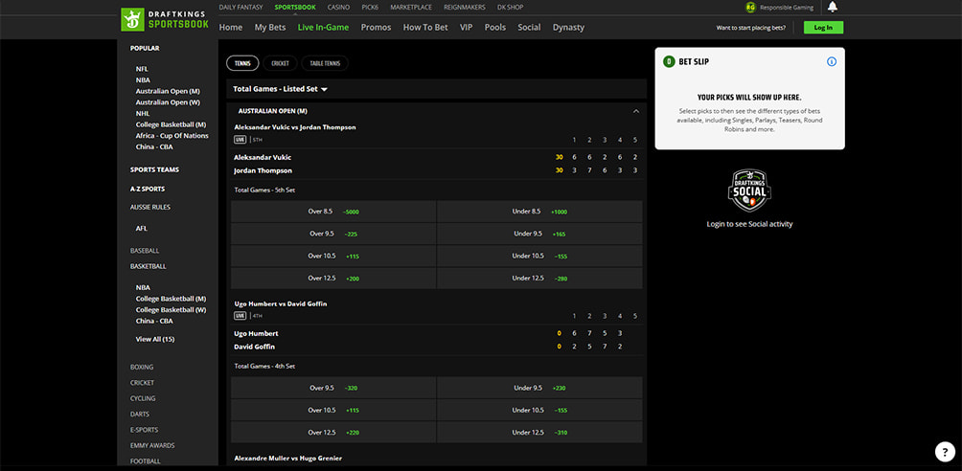Open the Pick6 top tab
This screenshot has width=962, height=471.
(370, 8)
